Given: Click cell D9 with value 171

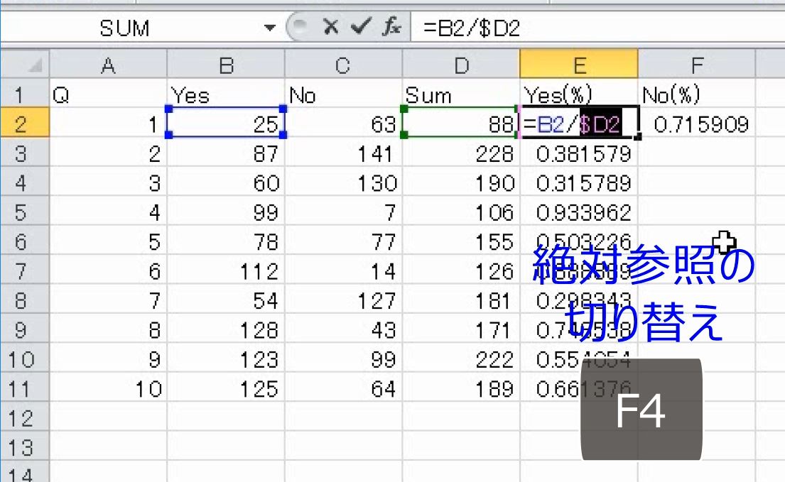Looking at the screenshot, I should point(461,329).
